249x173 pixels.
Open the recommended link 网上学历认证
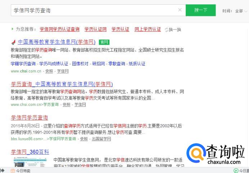[148, 29]
